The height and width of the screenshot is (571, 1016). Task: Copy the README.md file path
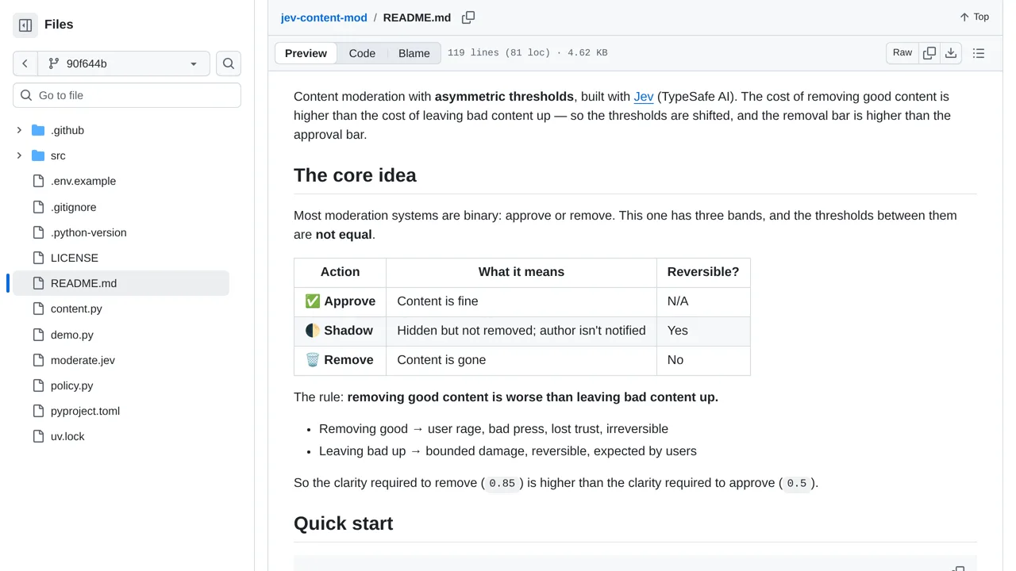[x=468, y=17]
